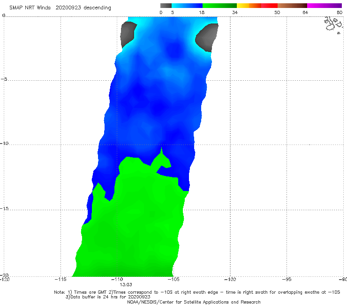Image resolution: width=347 pixels, height=305 pixels.
Task: Click longitude label '-105'
Action: click(x=173, y=279)
